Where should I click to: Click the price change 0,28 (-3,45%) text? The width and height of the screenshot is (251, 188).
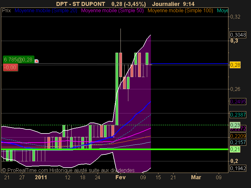pyautogui.click(x=129, y=4)
